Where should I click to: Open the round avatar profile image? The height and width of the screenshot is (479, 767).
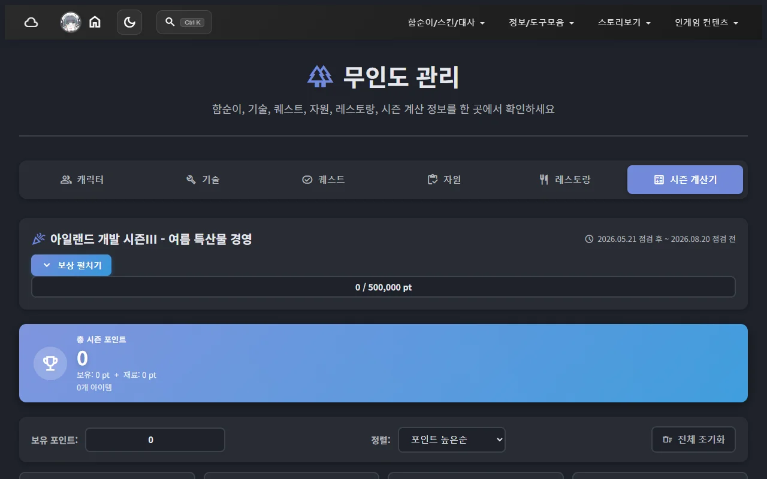tap(71, 22)
